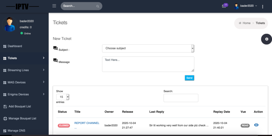Click the hamburger menu icon
272x136 pixels.
(54, 6)
